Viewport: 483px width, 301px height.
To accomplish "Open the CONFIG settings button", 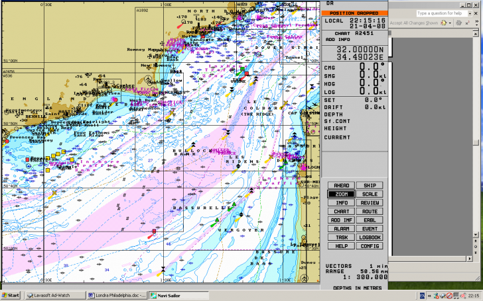I will 370,245.
